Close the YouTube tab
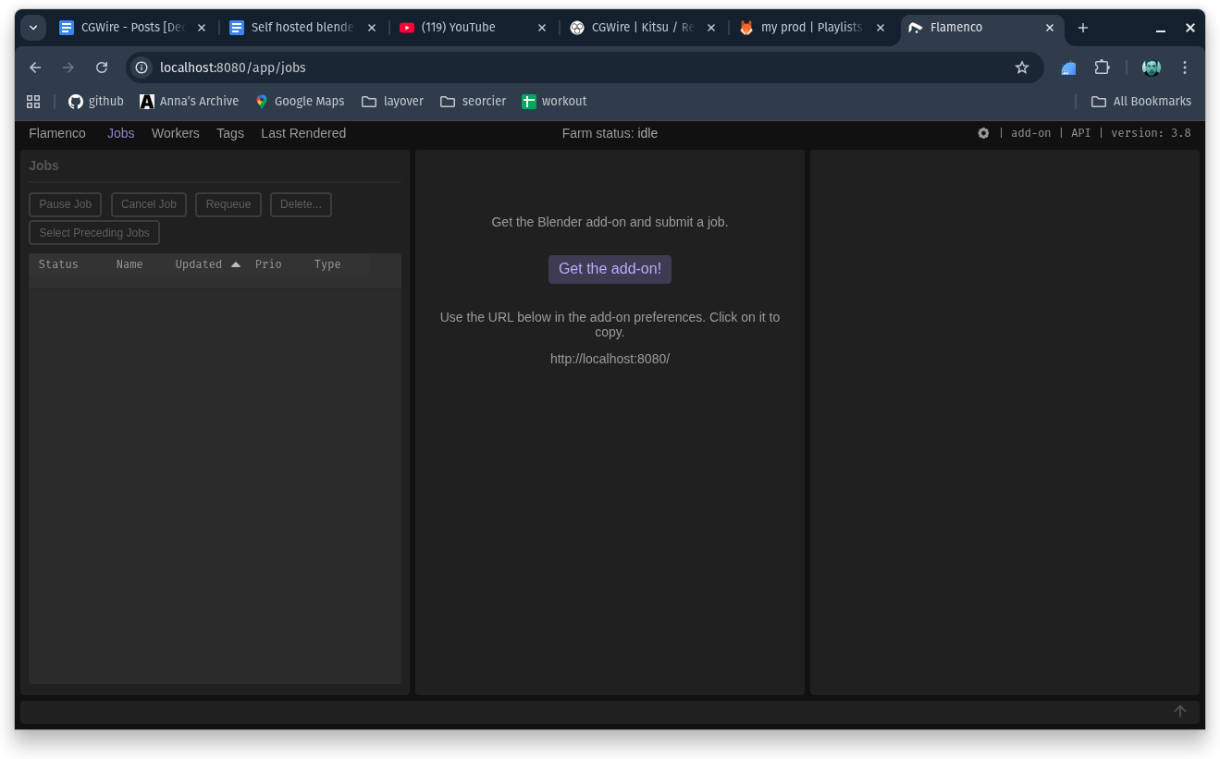This screenshot has width=1220, height=759. click(542, 28)
